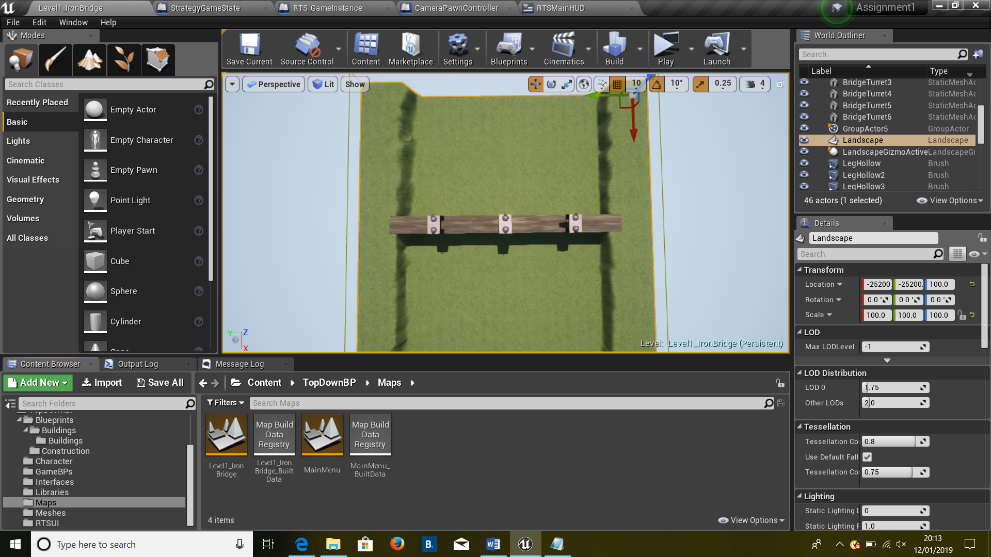This screenshot has width=991, height=557.
Task: Click Perspective viewport button
Action: click(x=273, y=84)
